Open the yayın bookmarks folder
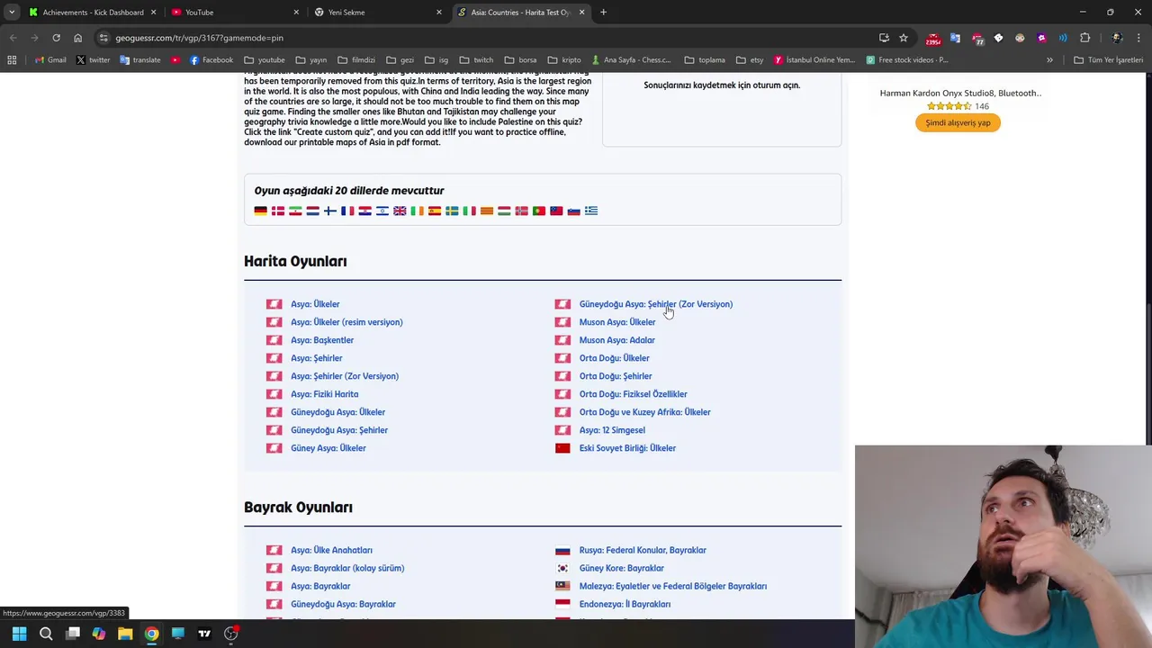1152x648 pixels. pyautogui.click(x=310, y=60)
